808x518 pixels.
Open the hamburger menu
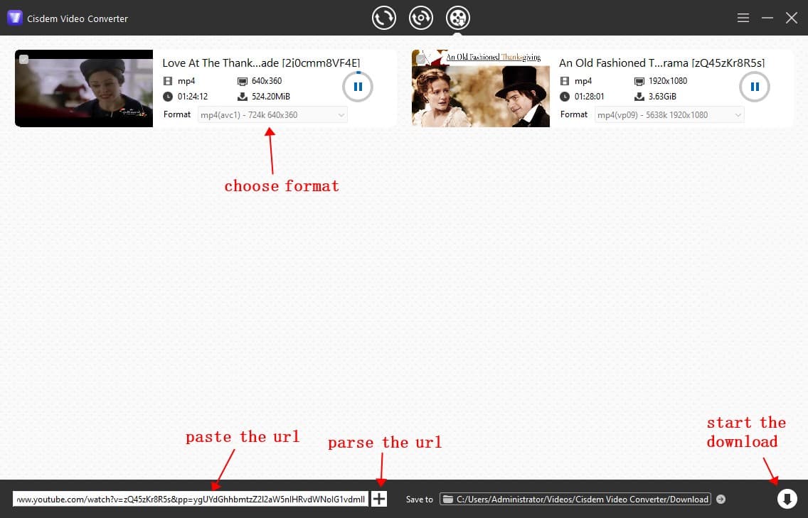click(743, 18)
